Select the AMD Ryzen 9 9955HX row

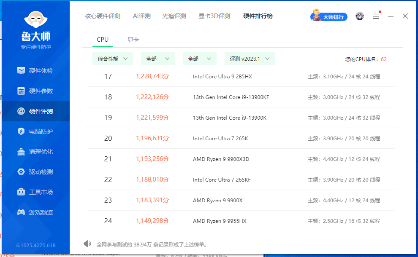click(241, 221)
